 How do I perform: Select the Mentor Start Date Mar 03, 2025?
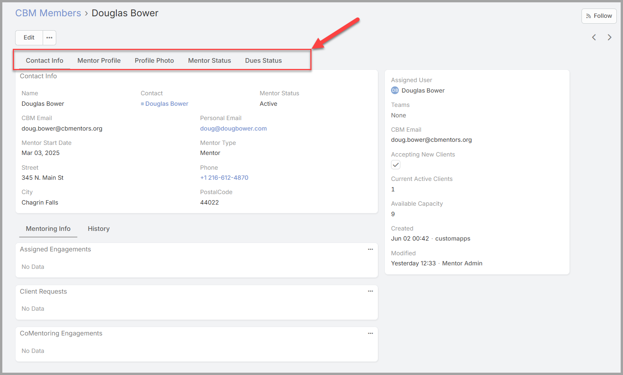coord(41,153)
